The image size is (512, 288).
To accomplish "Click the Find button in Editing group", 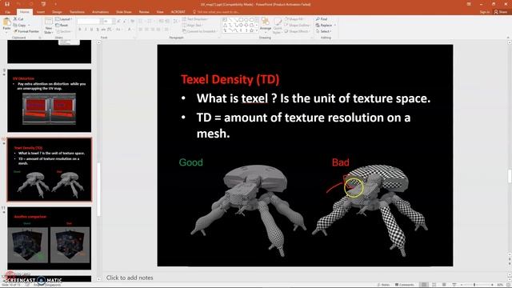I will pos(322,19).
